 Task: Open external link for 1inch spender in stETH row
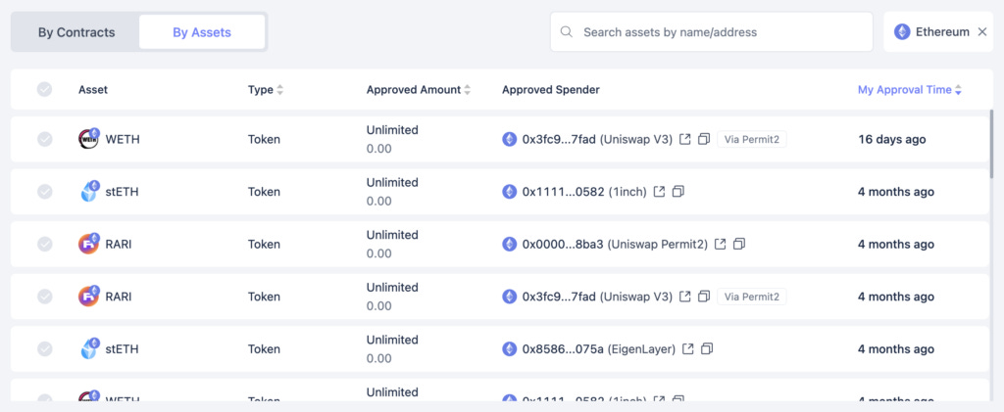click(659, 192)
